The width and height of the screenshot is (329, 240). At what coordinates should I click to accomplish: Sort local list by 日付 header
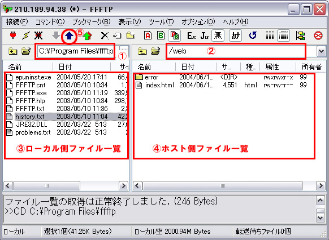coord(82,67)
